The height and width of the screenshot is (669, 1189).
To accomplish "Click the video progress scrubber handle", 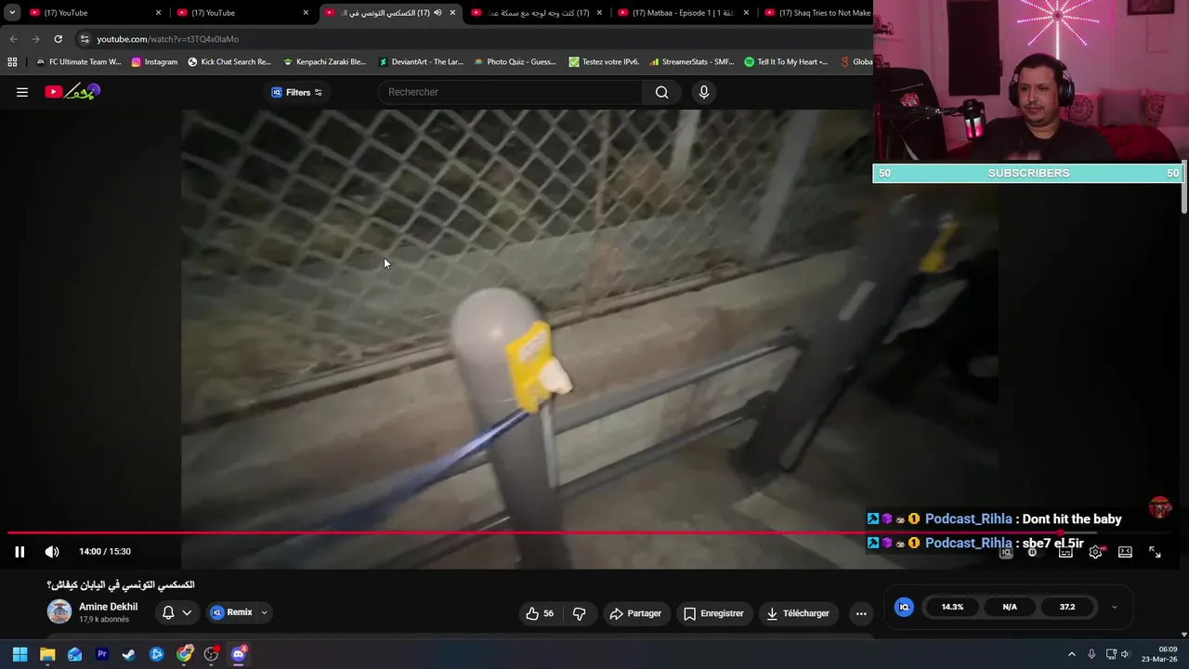I will 1062,533.
